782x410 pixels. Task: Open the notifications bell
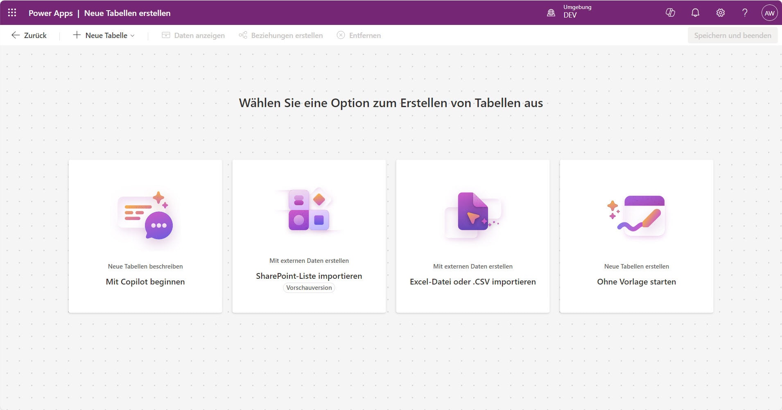click(x=695, y=13)
